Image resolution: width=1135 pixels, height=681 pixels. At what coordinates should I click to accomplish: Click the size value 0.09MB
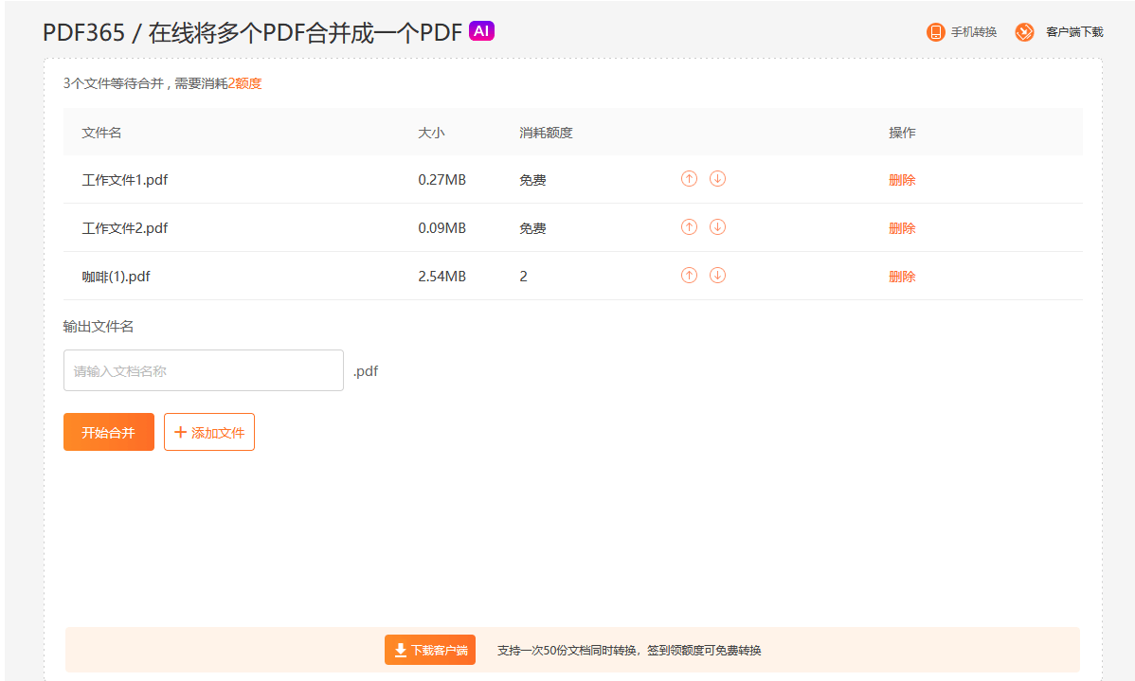441,228
